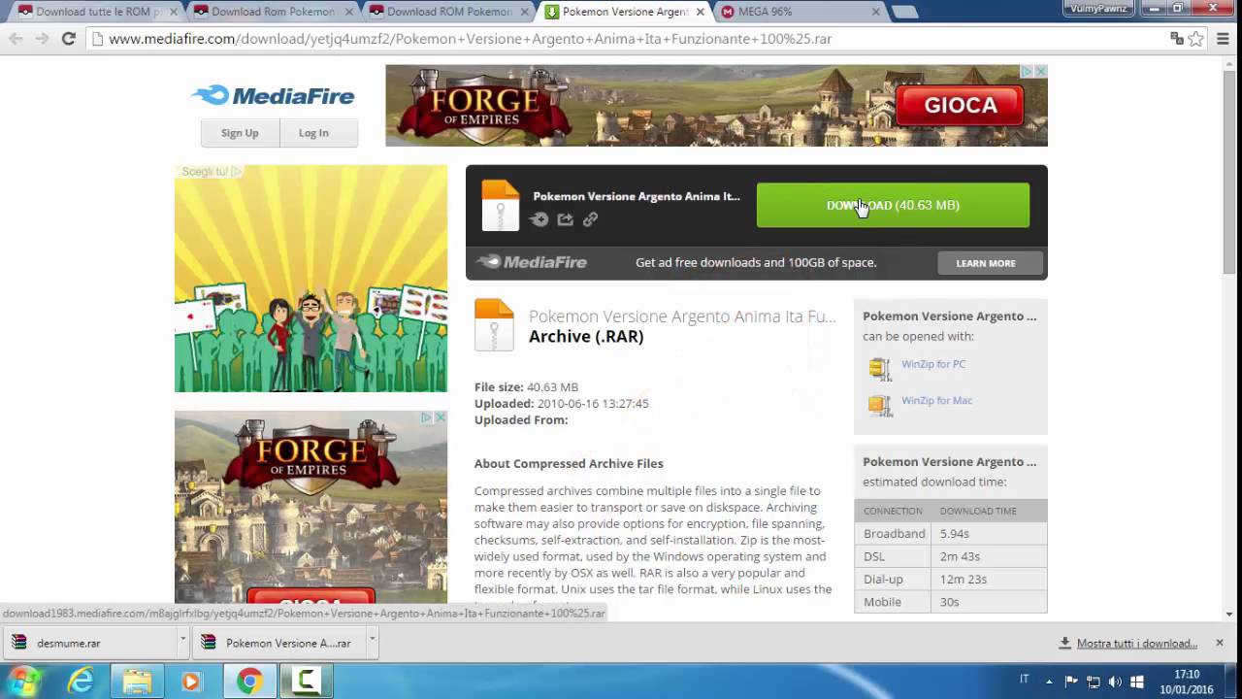Open the desmume.rar downloaded file
The height and width of the screenshot is (699, 1242).
click(90, 643)
